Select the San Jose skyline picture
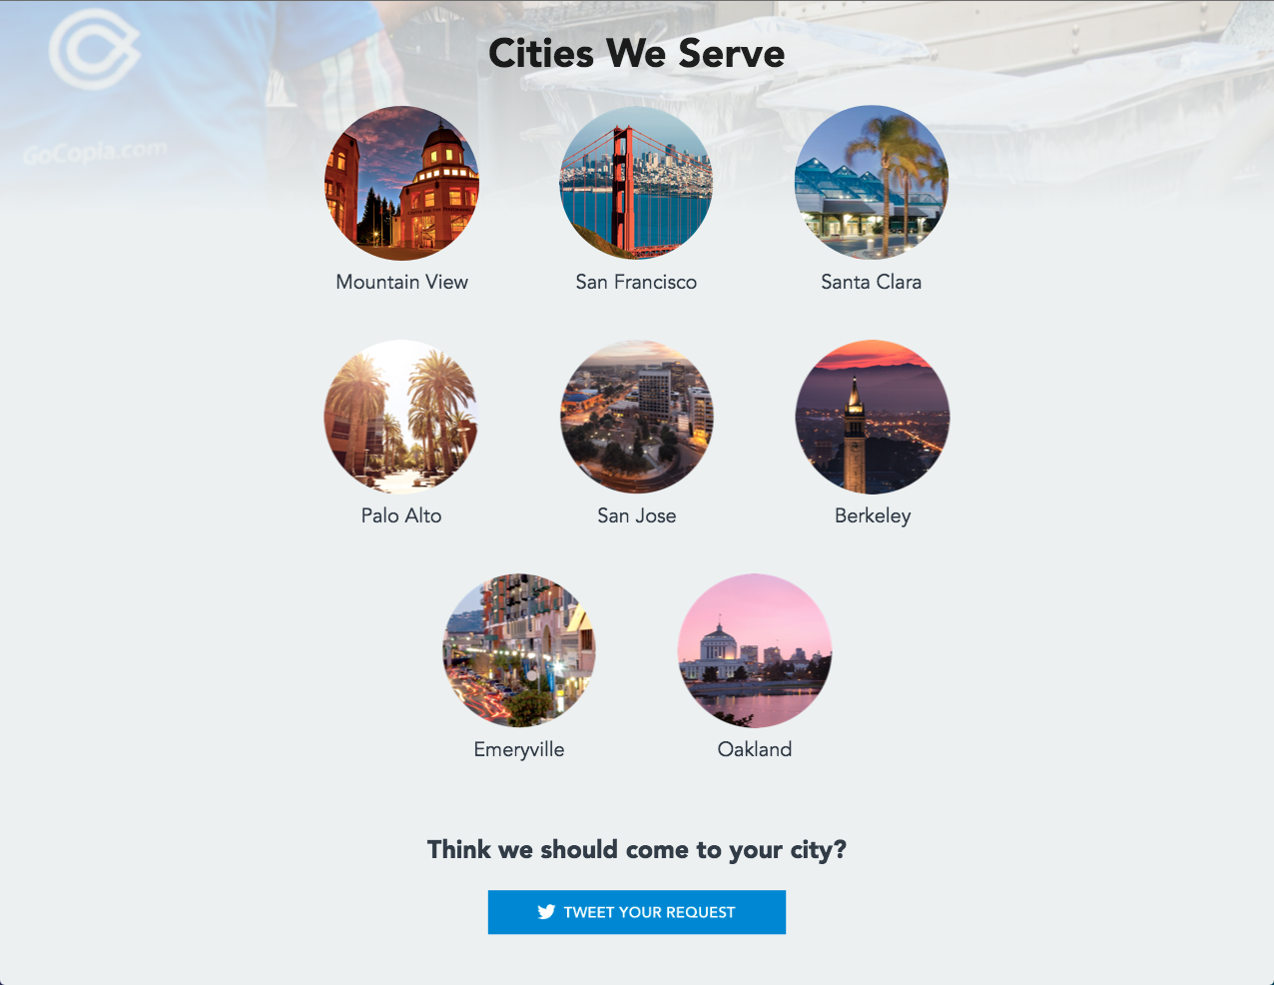 [636, 417]
